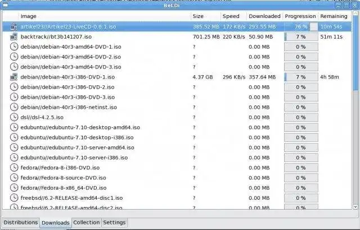Click the download icon of the artikel23 row
This screenshot has width=360, height=230.
tap(13, 27)
